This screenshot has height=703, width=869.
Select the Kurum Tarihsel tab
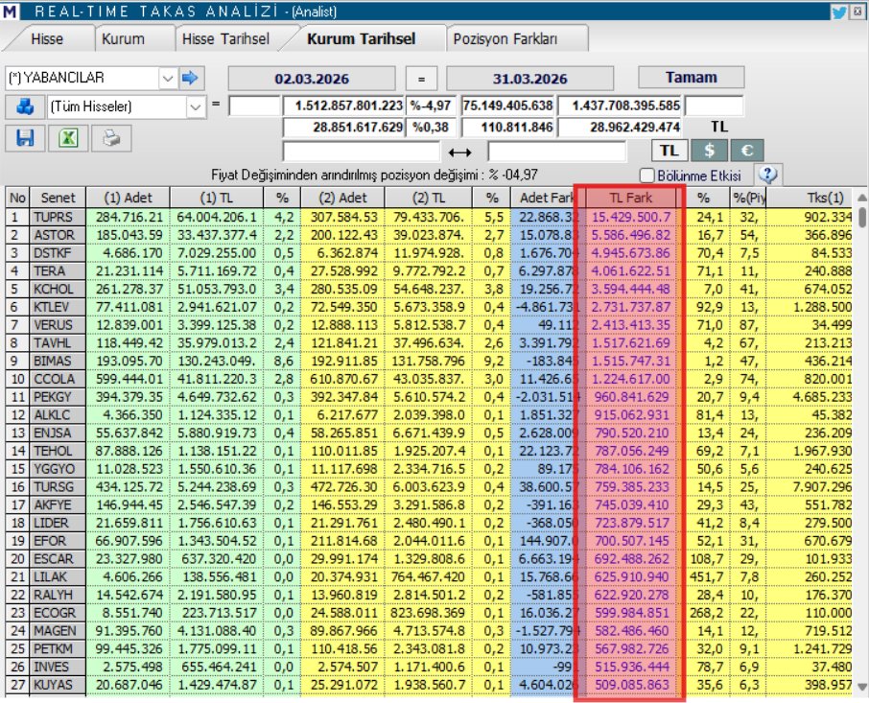click(362, 38)
